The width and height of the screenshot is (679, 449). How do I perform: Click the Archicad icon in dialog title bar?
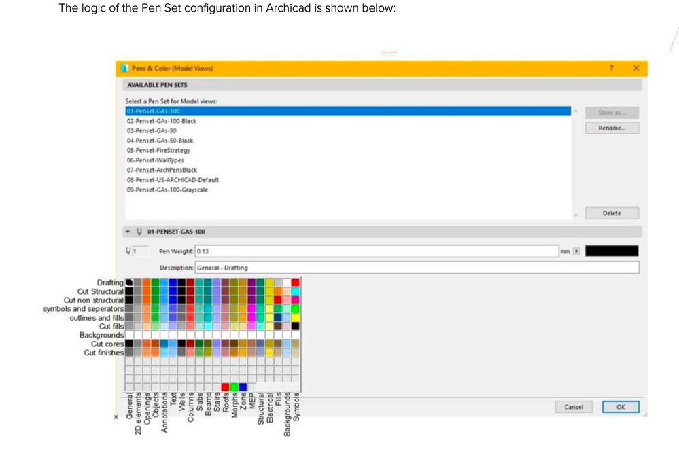tap(124, 69)
